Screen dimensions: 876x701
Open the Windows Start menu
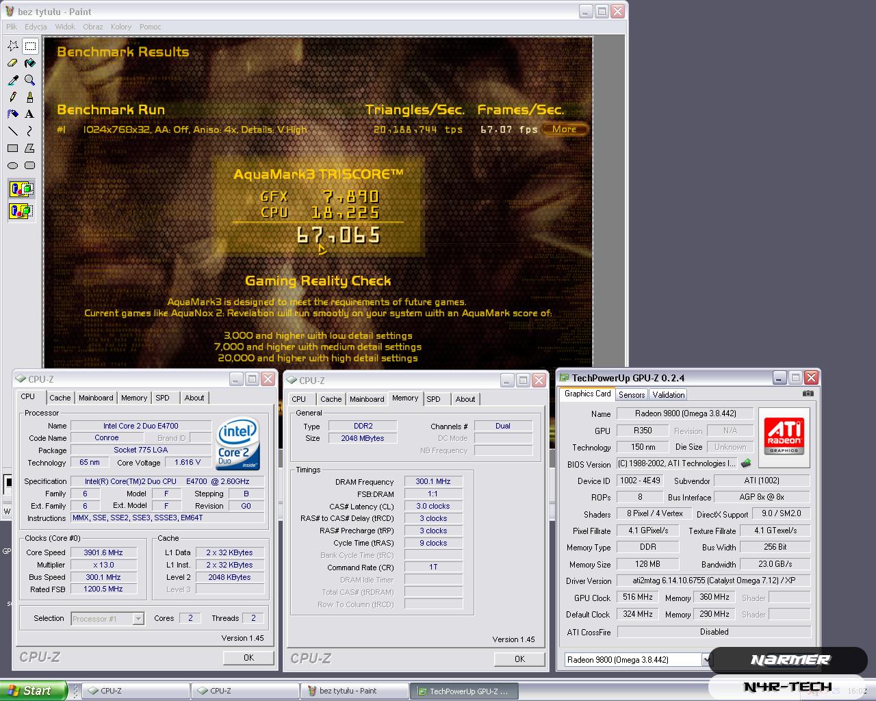click(34, 691)
